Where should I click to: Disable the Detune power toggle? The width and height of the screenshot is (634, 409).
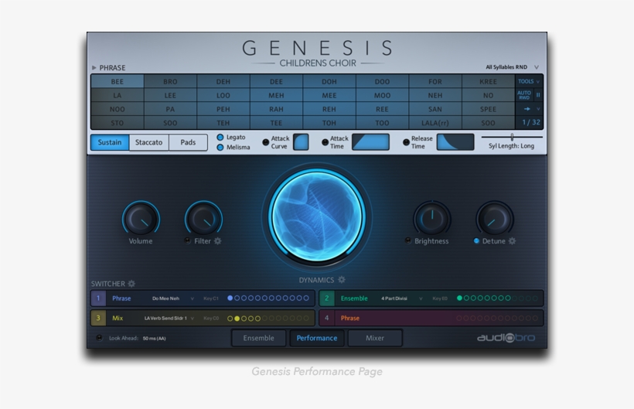tap(476, 241)
